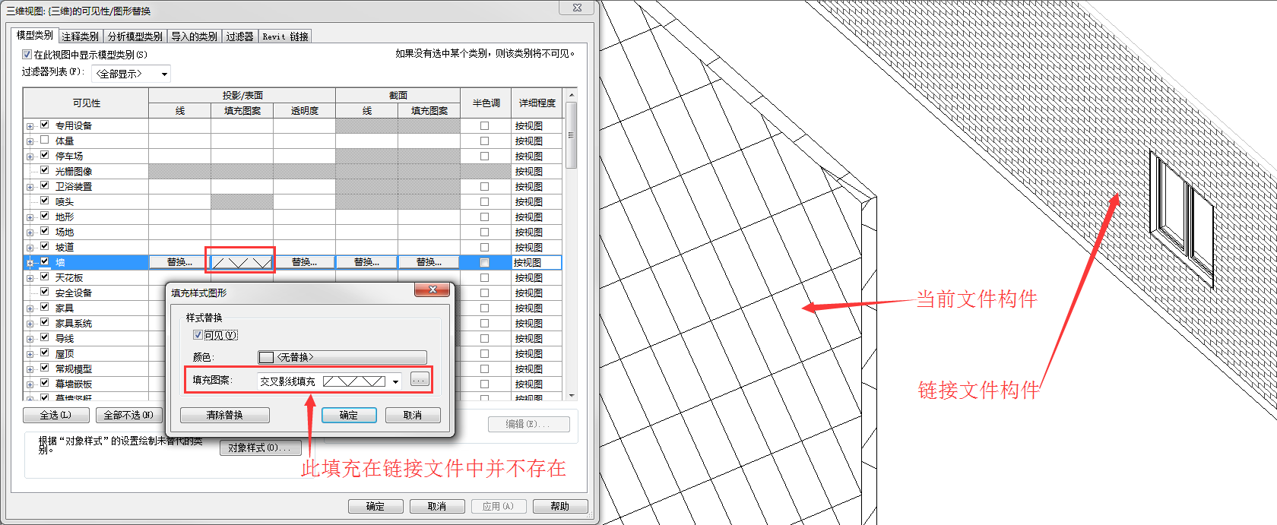1277x525 pixels.
Task: Expand the 体量 tree node
Action: (x=30, y=141)
